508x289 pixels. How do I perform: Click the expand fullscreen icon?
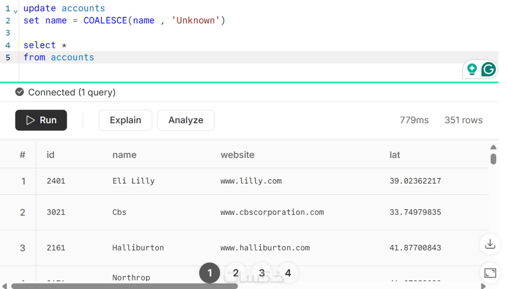[490, 273]
